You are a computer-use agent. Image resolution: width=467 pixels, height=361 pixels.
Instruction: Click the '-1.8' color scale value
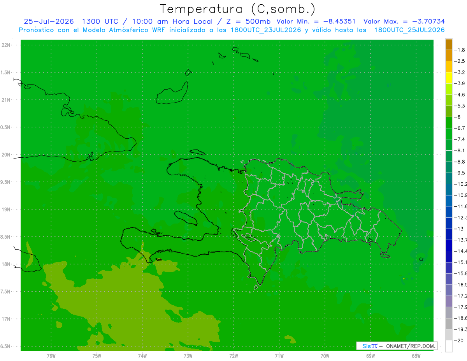(460, 50)
